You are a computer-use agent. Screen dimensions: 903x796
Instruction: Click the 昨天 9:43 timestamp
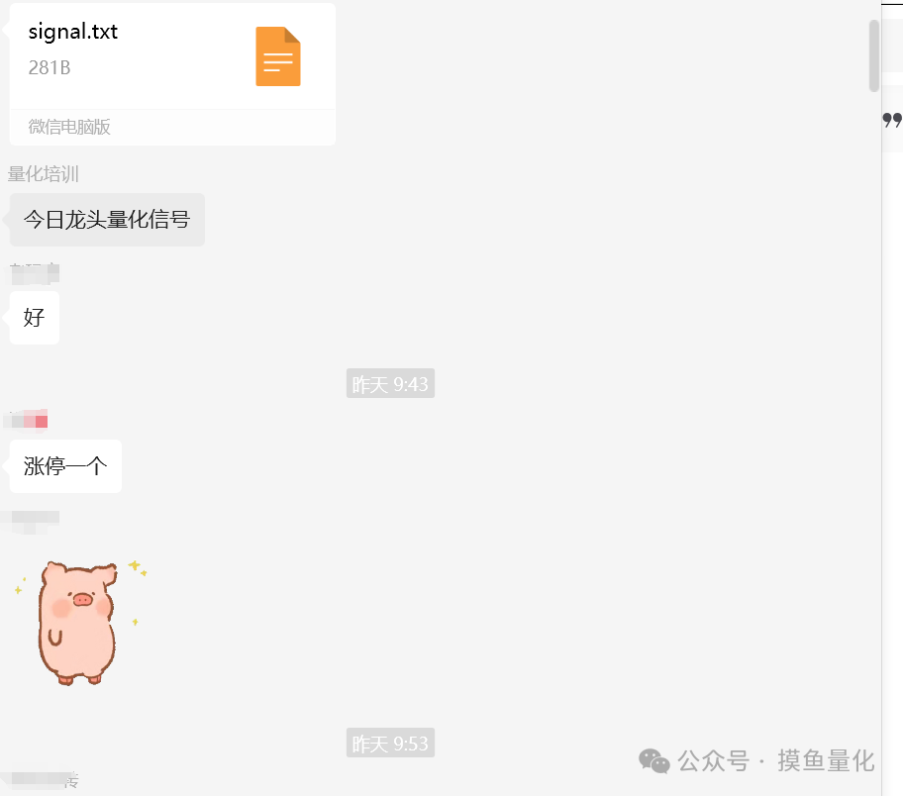coord(390,383)
